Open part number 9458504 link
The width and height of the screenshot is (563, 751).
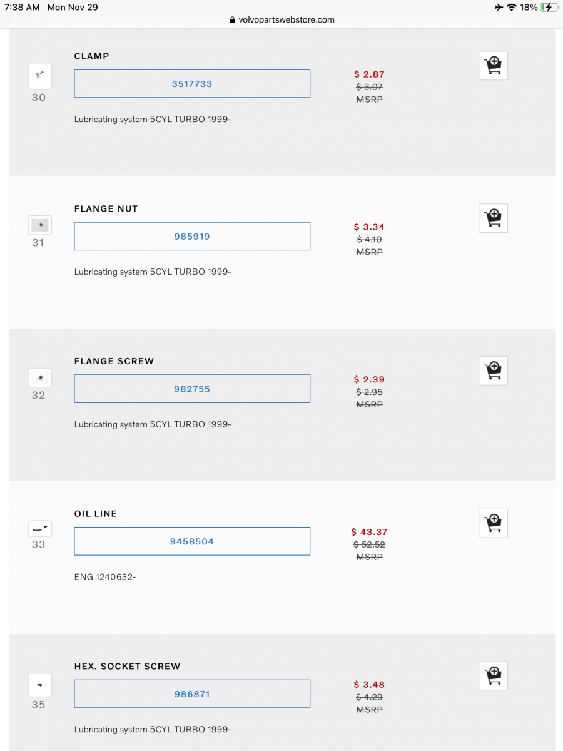[192, 542]
